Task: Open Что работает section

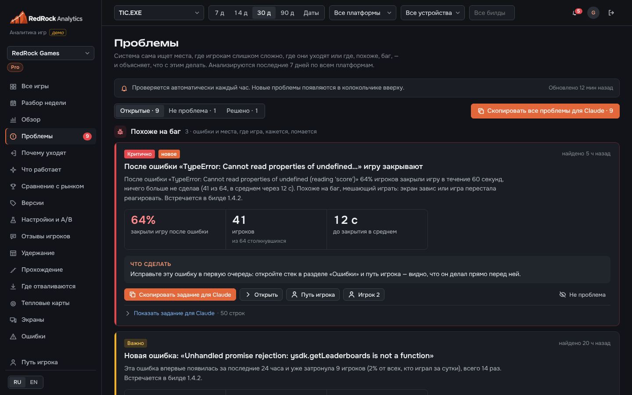Action: click(x=50, y=170)
